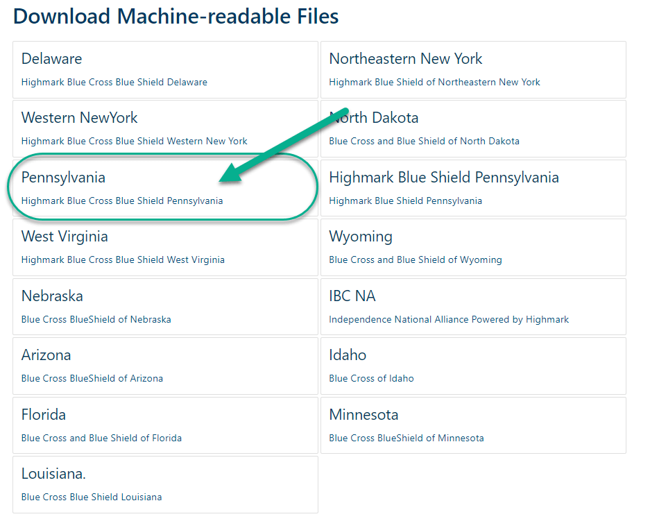
Task: Open the North Dakota card heading
Action: point(373,118)
